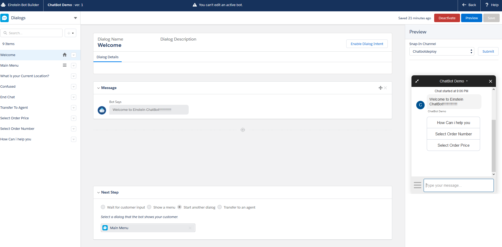Click the add-step crosshair icon below Message
The height and width of the screenshot is (247, 502).
coord(243,130)
